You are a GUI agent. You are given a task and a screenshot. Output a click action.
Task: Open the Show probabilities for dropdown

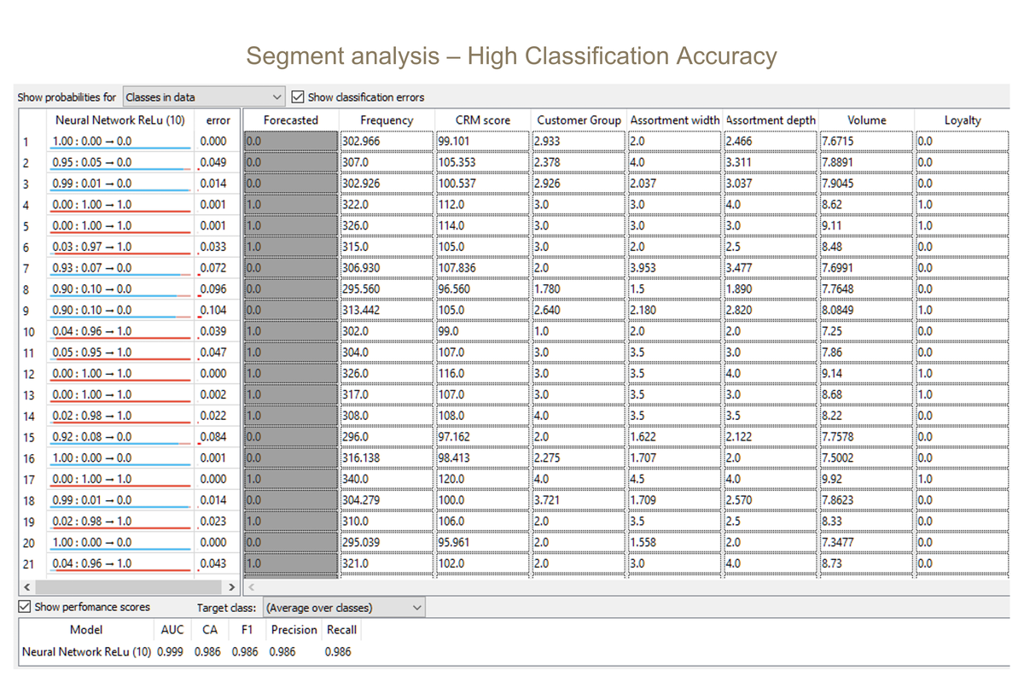click(x=203, y=97)
